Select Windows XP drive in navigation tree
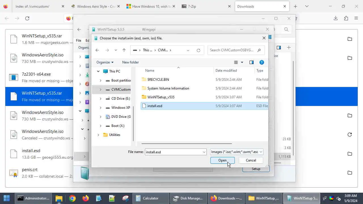This screenshot has width=363, height=204. 118,108
